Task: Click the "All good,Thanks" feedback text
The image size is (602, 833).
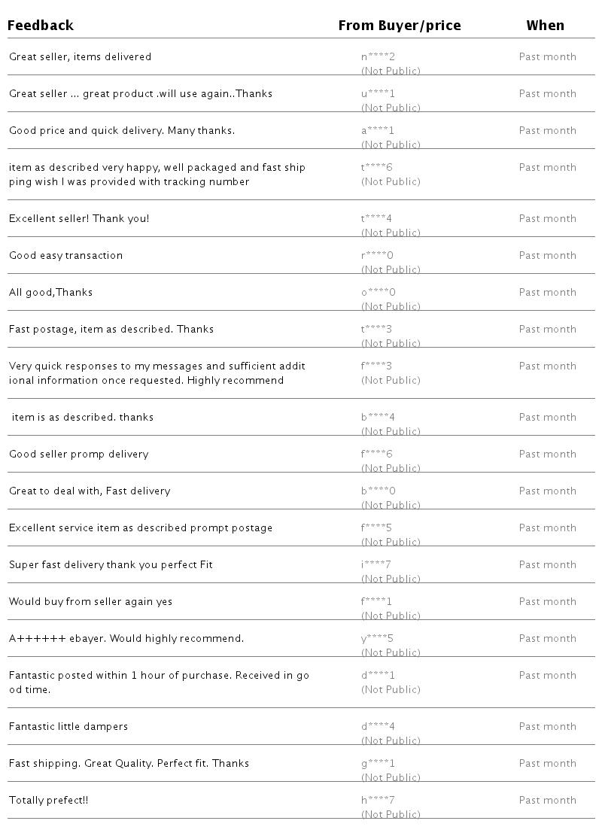Action: tap(50, 293)
